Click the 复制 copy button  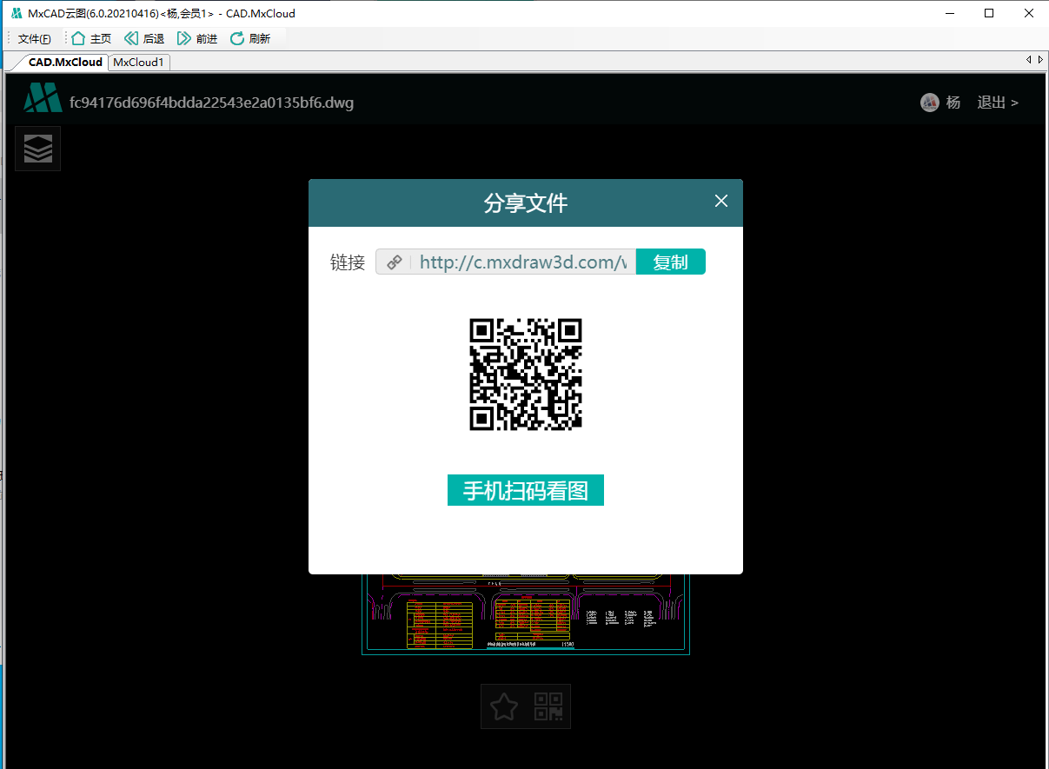point(671,262)
